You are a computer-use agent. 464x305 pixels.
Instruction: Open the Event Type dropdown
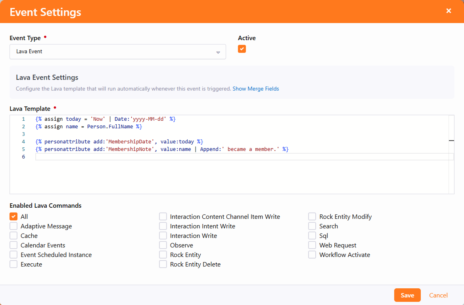(117, 52)
